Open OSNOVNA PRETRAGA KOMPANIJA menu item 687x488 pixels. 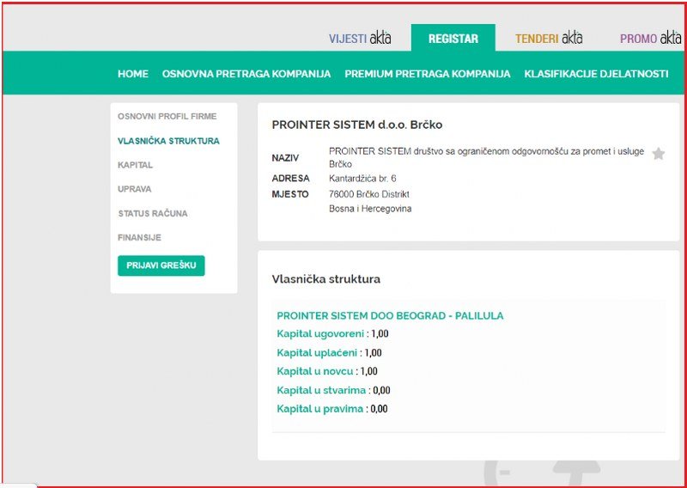tap(246, 74)
